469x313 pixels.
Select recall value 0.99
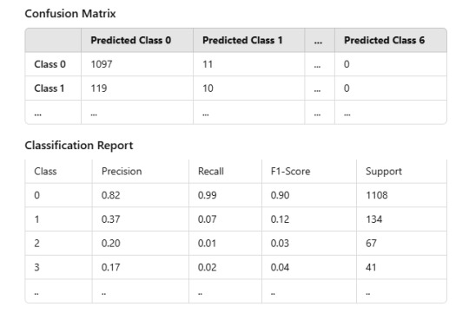click(x=208, y=195)
